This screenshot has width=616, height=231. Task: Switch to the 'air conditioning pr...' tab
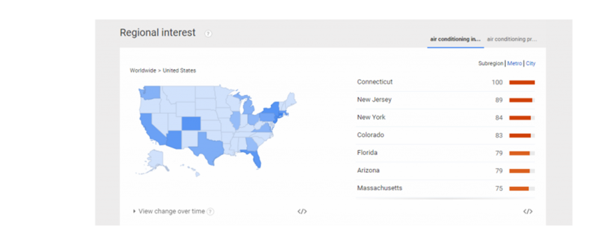pyautogui.click(x=512, y=39)
